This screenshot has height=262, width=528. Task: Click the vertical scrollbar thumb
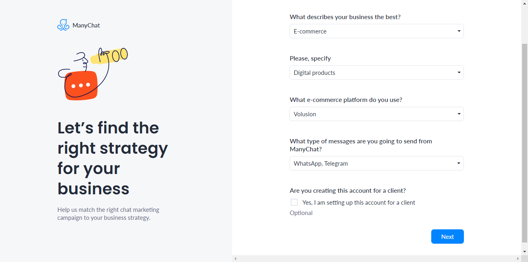[524, 143]
